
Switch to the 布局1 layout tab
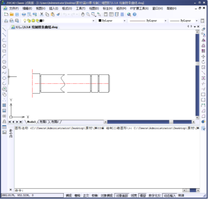pyautogui.click(x=43, y=121)
